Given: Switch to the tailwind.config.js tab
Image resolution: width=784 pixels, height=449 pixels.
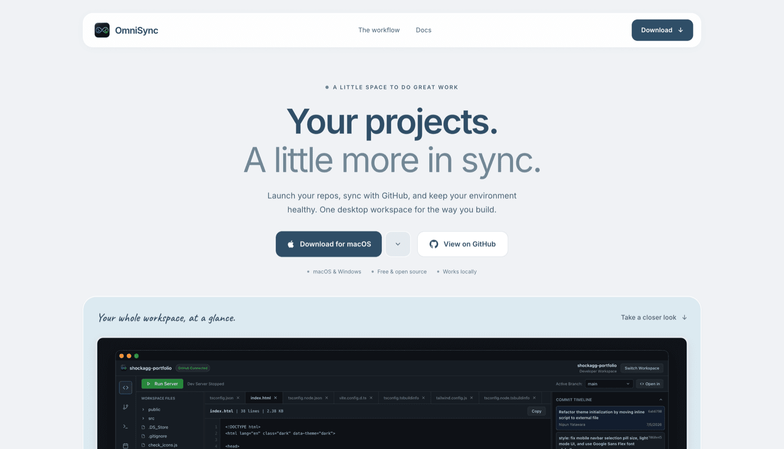Looking at the screenshot, I should [x=451, y=398].
